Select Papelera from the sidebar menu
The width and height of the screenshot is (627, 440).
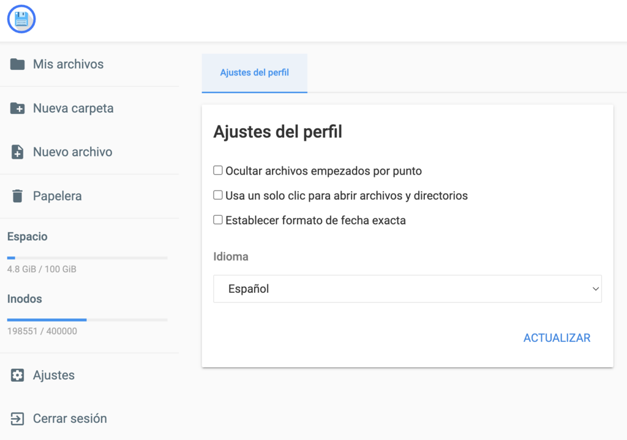coord(56,195)
